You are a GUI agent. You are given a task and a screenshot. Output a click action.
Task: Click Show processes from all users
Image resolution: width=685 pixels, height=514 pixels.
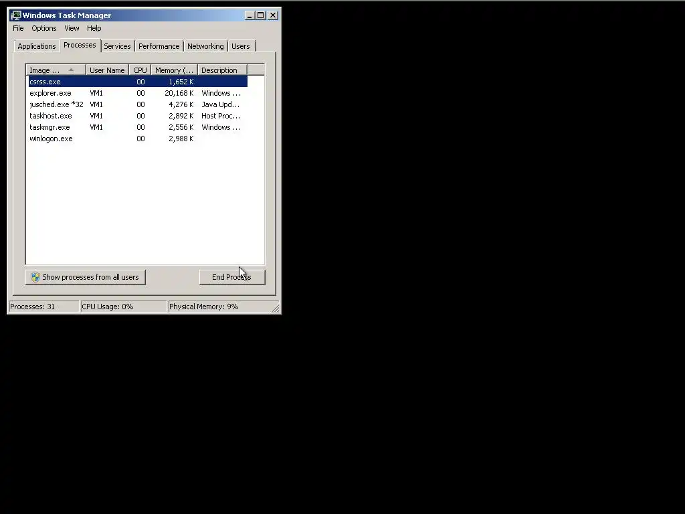(x=85, y=277)
